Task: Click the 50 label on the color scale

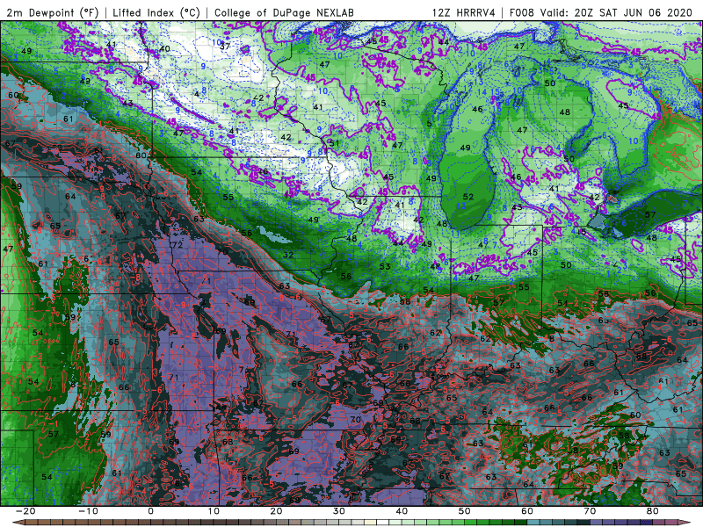Action: tap(465, 511)
